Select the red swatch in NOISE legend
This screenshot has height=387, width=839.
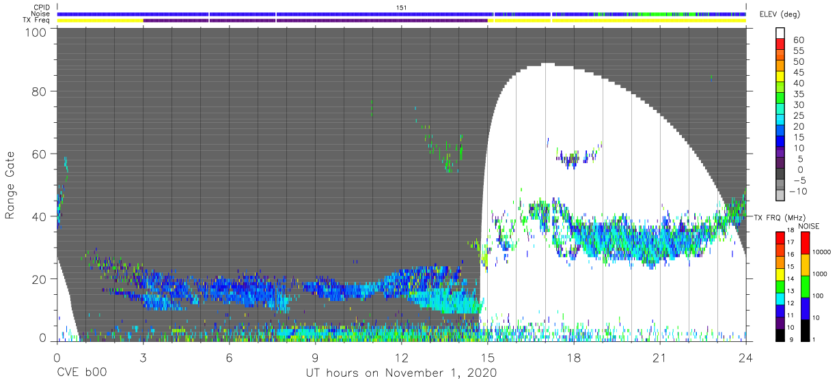coord(804,242)
